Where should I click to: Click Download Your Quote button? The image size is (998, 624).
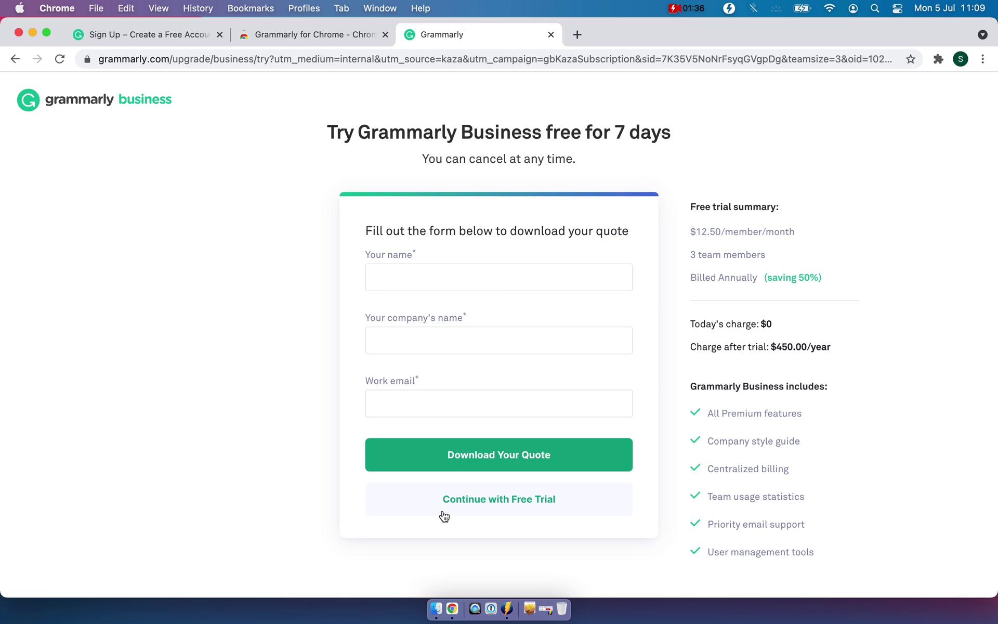(498, 454)
